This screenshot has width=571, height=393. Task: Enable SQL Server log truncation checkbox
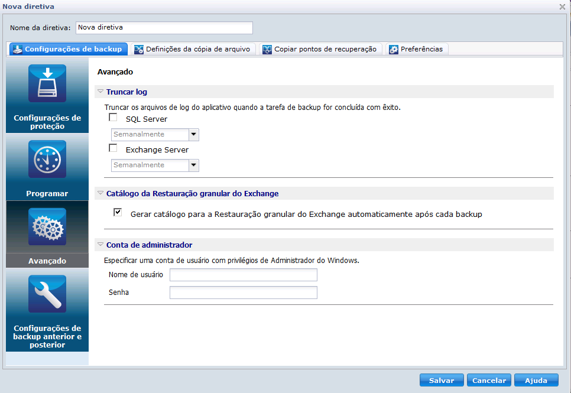pyautogui.click(x=113, y=118)
